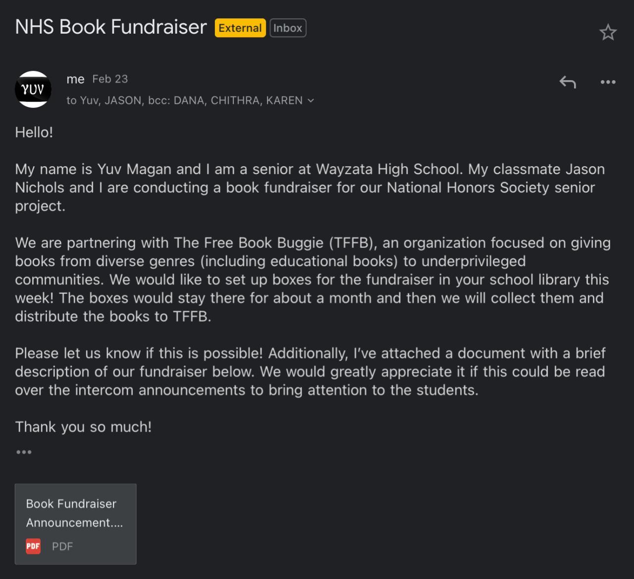Star the NHS Book Fundraiser email

coord(608,33)
